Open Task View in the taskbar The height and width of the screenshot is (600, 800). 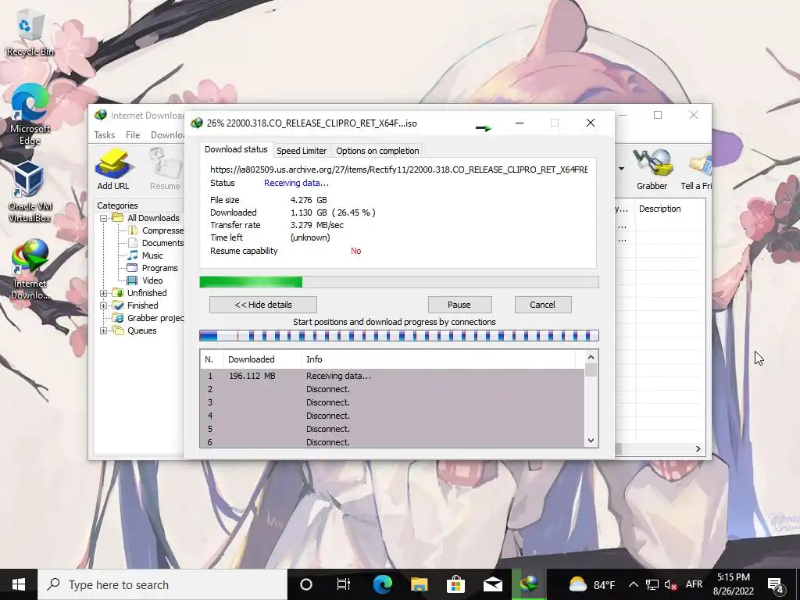pos(344,584)
